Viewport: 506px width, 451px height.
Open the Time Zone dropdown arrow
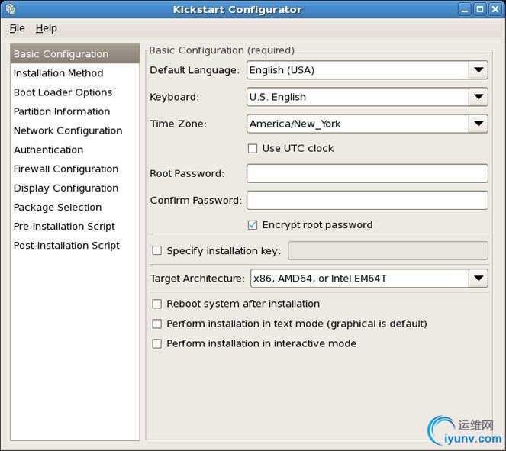tap(479, 124)
